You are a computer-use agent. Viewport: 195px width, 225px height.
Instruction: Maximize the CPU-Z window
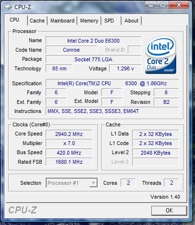pyautogui.click(x=163, y=5)
